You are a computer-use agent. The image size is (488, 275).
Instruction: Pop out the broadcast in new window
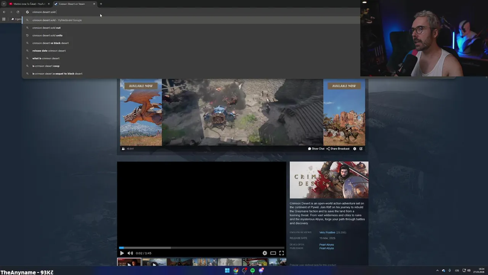(361, 149)
